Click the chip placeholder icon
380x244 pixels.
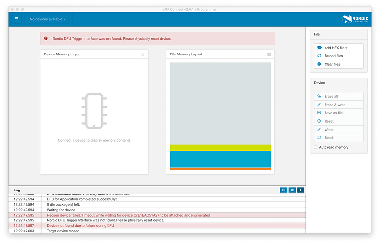tap(94, 110)
